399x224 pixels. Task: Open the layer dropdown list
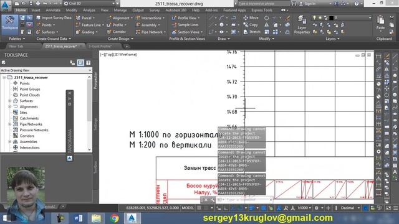coord(370,17)
